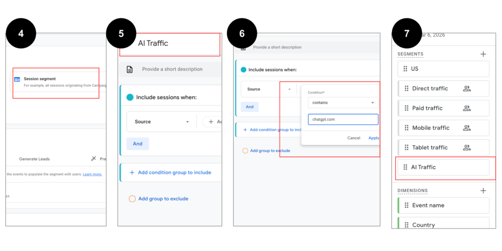Select the US segment
The image size is (502, 251).
coord(443,69)
